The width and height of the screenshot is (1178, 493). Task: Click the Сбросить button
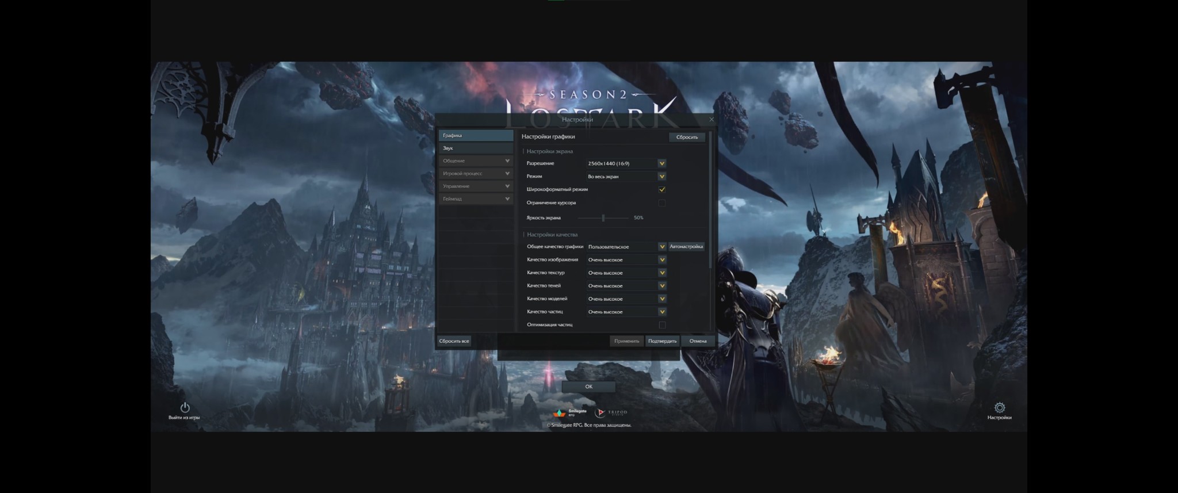687,137
